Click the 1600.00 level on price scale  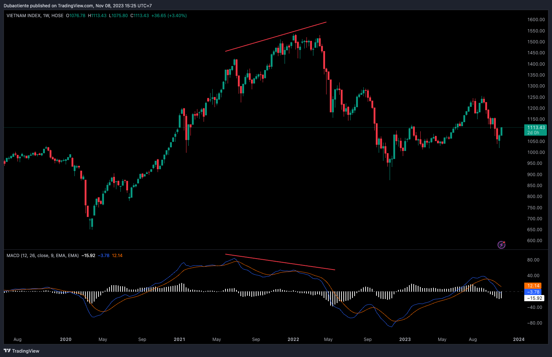(536, 20)
